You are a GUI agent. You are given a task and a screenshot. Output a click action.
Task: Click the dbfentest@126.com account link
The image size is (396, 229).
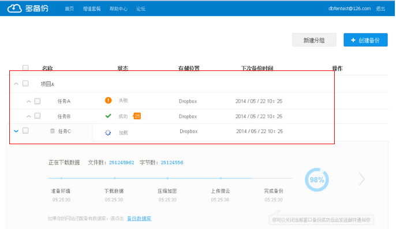tap(350, 9)
